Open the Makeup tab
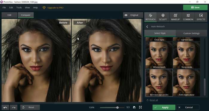Image resolution: width=209 pixels, height=111 pixels. 176,17
